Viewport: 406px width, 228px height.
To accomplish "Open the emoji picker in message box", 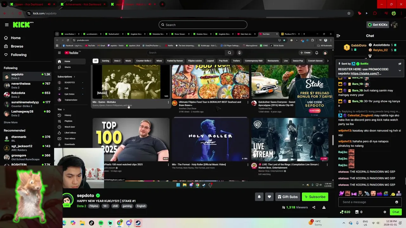I will click(x=396, y=202).
